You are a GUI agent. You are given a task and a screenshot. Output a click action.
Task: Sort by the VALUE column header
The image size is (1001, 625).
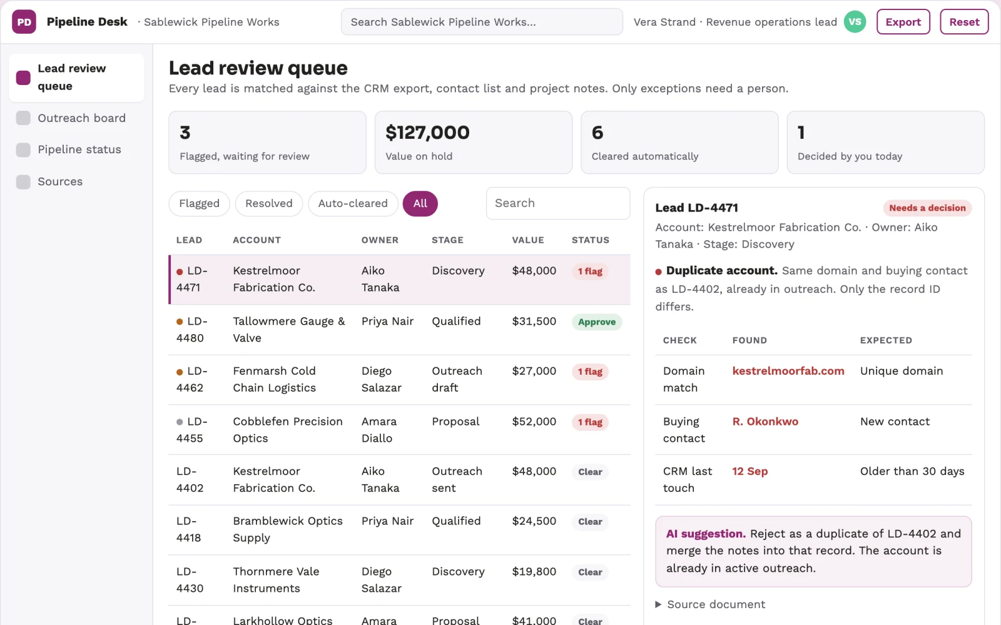pyautogui.click(x=527, y=240)
